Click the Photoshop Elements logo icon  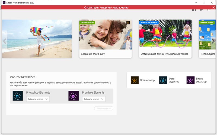click(x=18, y=96)
